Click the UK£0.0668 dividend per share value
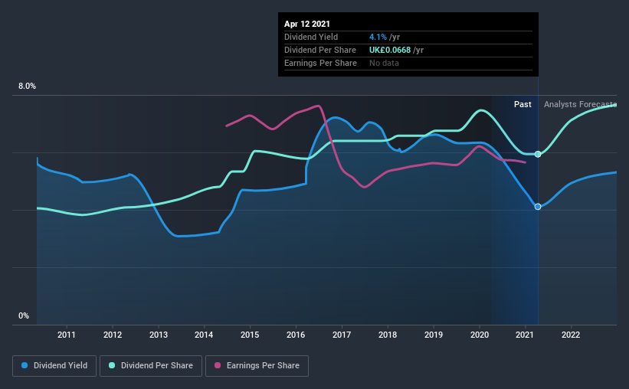This screenshot has height=389, width=629. coord(390,50)
